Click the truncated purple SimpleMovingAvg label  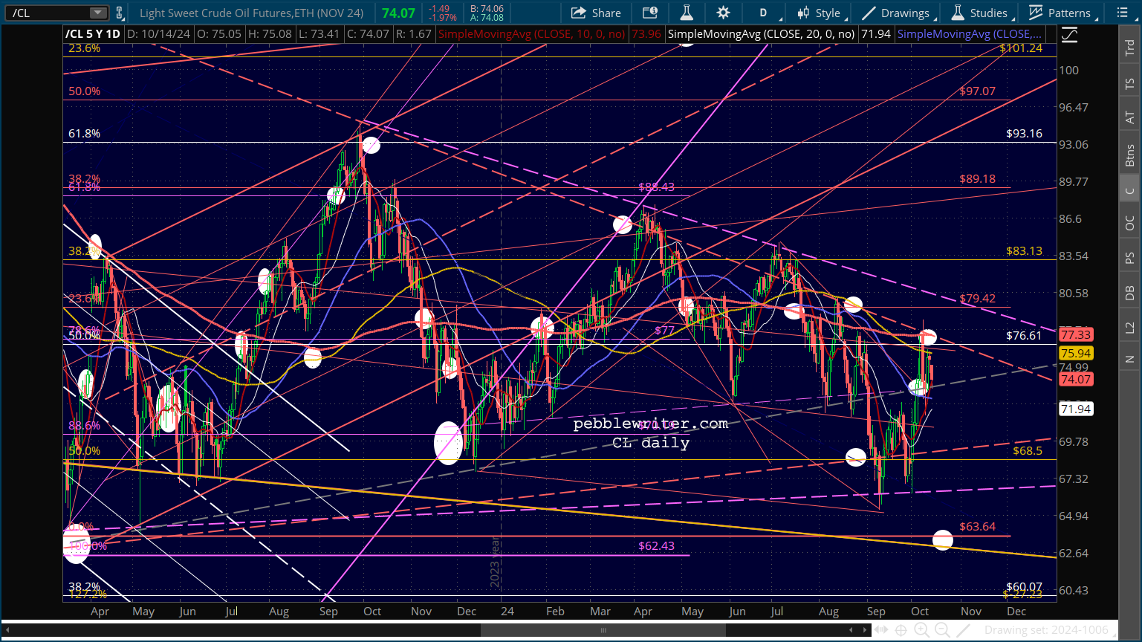(970, 34)
